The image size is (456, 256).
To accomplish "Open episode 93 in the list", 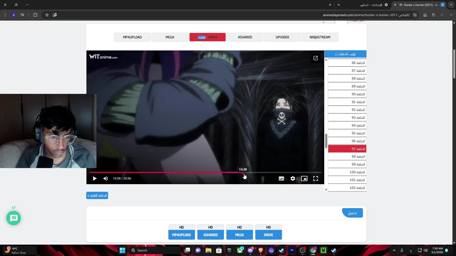I will (x=347, y=118).
